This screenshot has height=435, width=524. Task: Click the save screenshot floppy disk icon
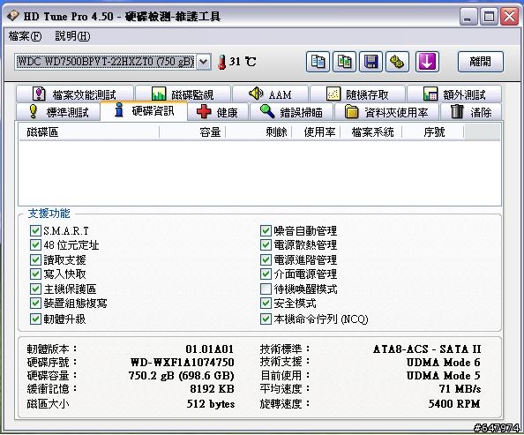pyautogui.click(x=371, y=62)
